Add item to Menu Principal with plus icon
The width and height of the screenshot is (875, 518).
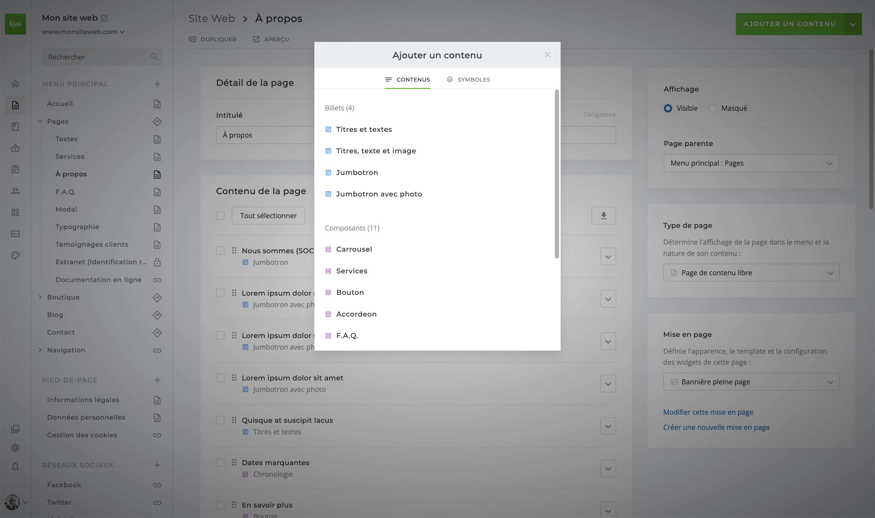(157, 84)
